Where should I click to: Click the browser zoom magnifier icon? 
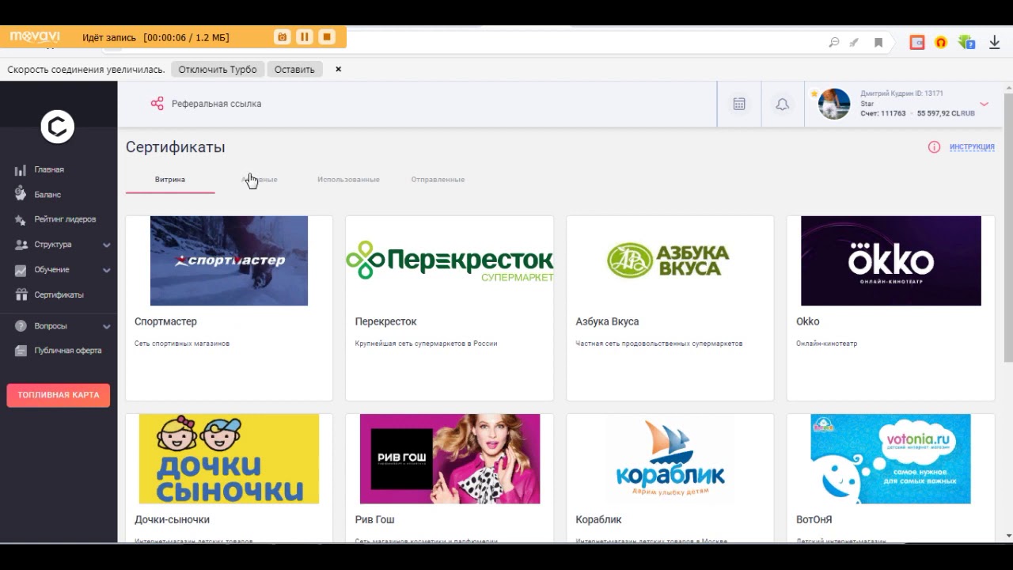(833, 43)
